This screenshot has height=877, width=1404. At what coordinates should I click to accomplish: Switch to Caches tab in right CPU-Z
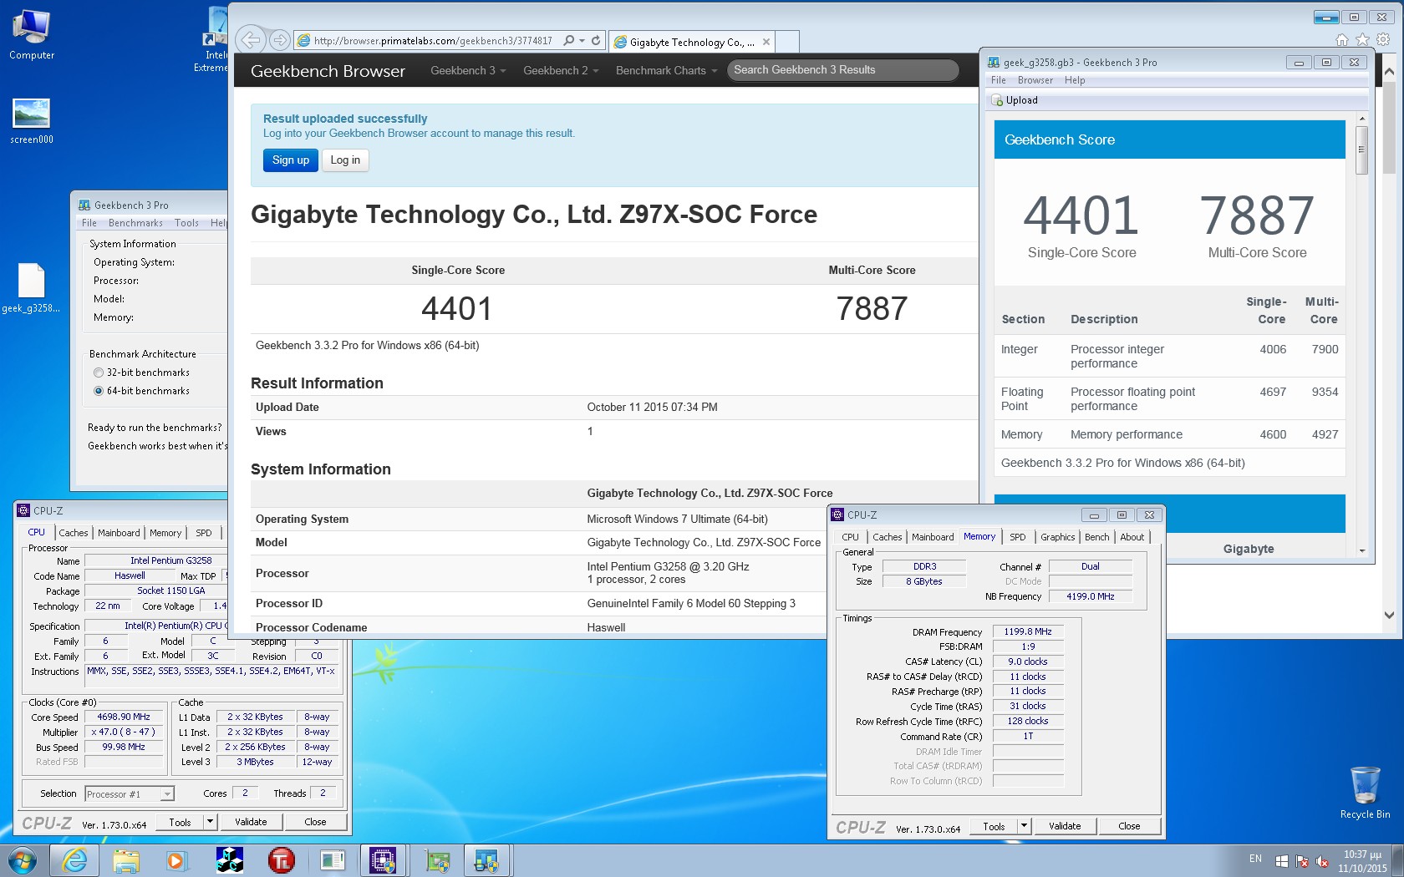pos(887,537)
